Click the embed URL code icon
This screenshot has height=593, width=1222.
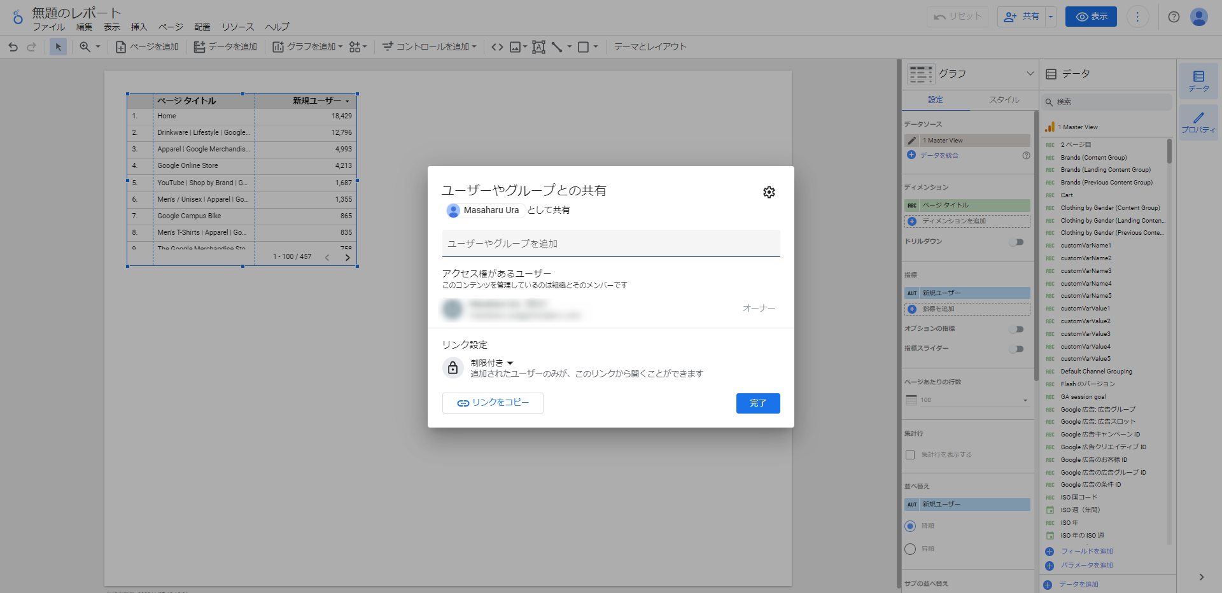coord(497,47)
